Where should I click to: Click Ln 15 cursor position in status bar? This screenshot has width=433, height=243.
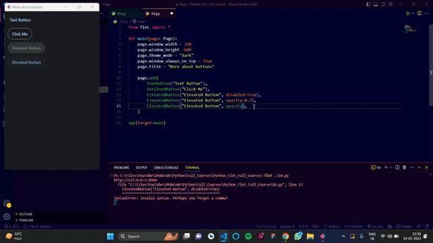click(x=266, y=227)
